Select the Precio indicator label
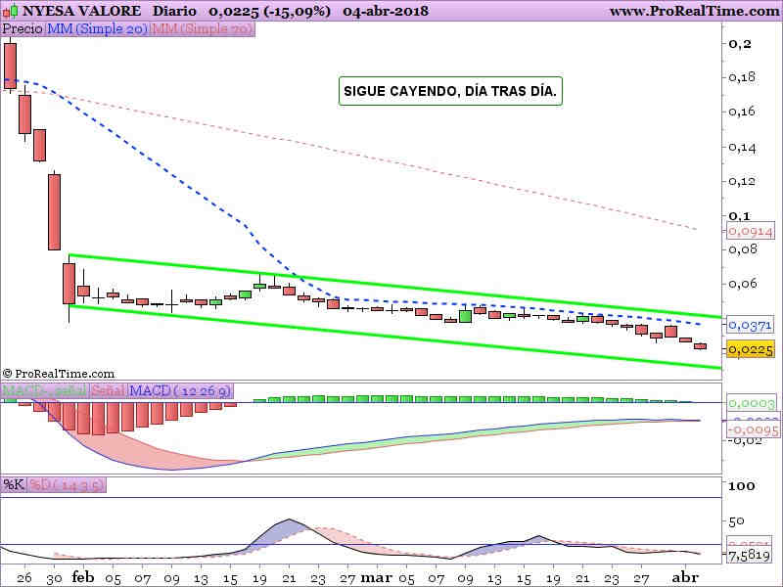 (x=23, y=29)
